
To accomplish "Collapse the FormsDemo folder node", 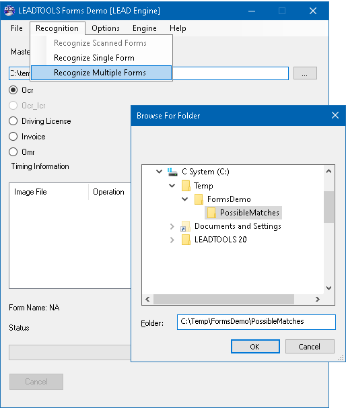I will tap(184, 199).
